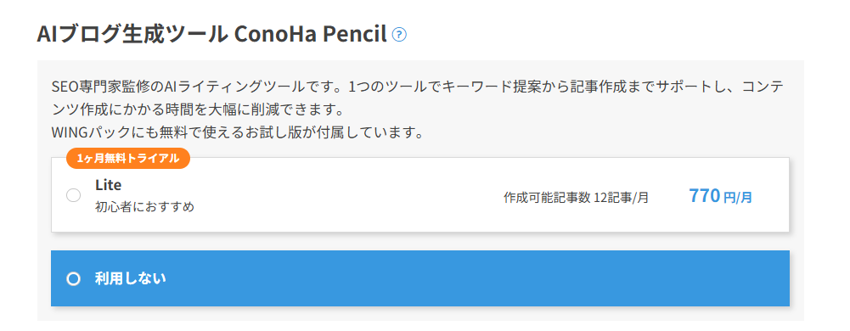Click the ConoHa Pencil title words
Viewport: 850px width, 331px height.
[311, 35]
